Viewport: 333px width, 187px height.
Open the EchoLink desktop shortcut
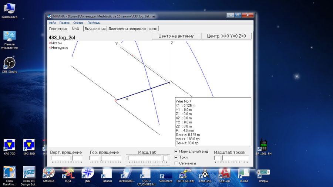click(x=205, y=173)
